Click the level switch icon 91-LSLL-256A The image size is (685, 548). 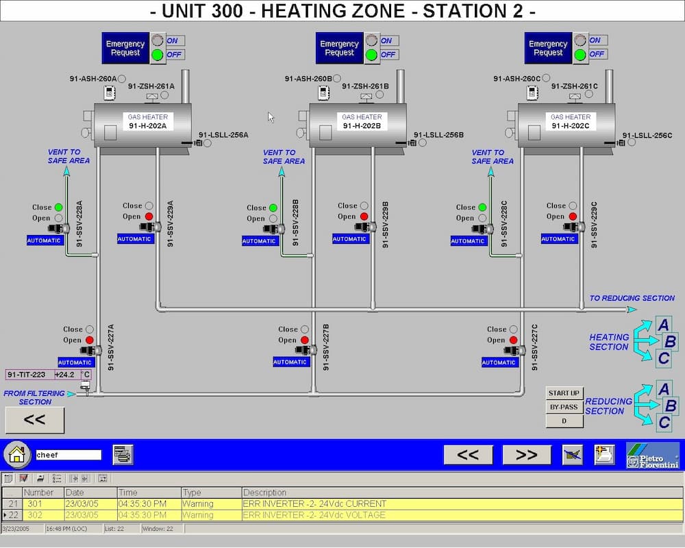(x=197, y=143)
